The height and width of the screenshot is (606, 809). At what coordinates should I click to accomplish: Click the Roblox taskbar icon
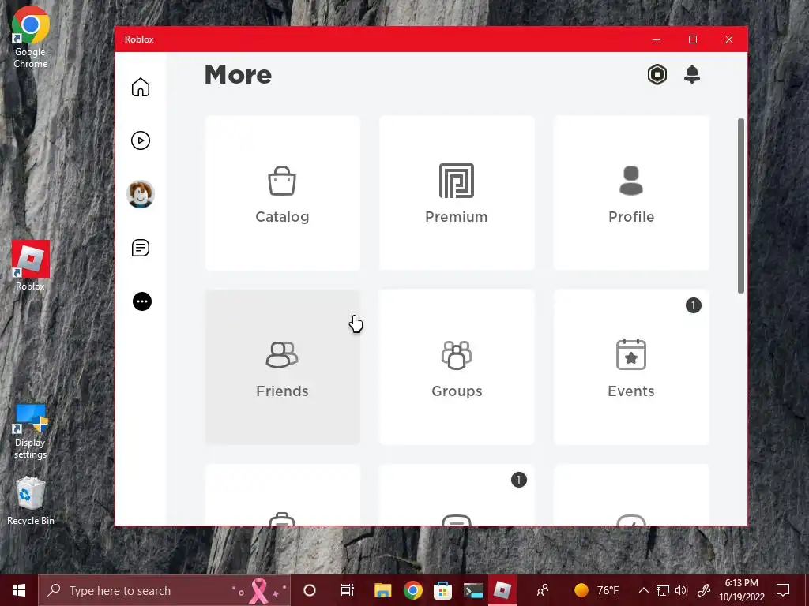click(502, 590)
